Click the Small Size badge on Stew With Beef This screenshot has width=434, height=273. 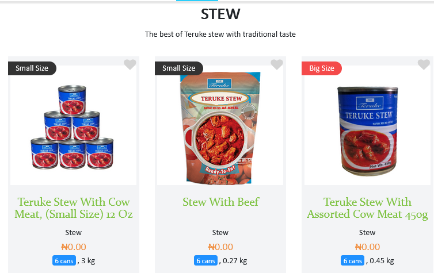[179, 68]
